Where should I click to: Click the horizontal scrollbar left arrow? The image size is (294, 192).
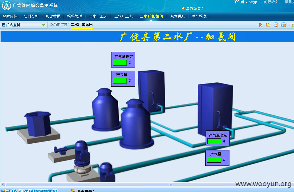click(x=3, y=185)
